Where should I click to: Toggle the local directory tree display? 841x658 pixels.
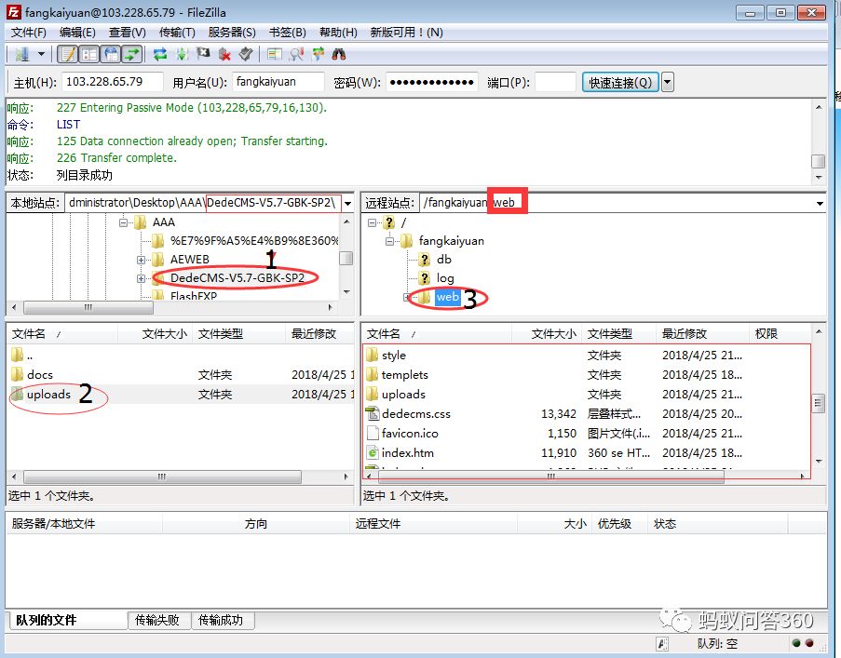89,54
